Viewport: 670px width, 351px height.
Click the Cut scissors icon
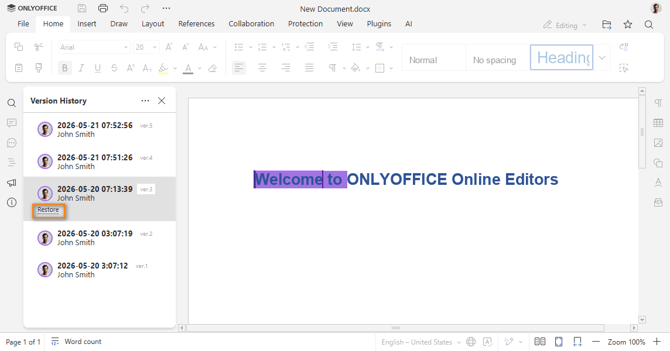click(x=39, y=47)
